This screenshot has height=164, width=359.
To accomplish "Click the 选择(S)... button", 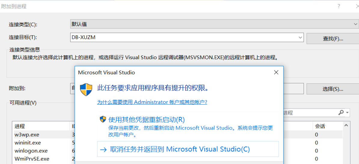I will pyautogui.click(x=333, y=89).
